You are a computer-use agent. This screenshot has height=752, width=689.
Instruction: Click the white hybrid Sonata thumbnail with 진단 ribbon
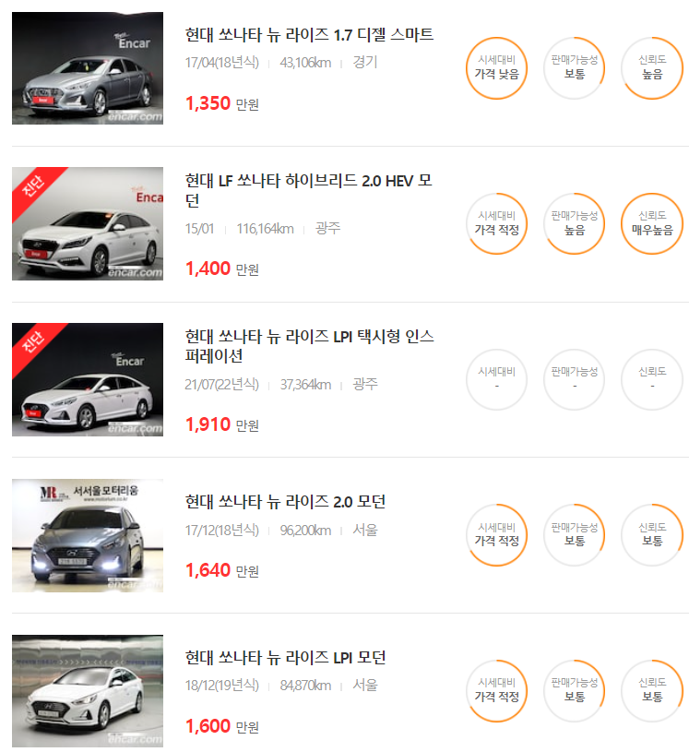coord(88,223)
